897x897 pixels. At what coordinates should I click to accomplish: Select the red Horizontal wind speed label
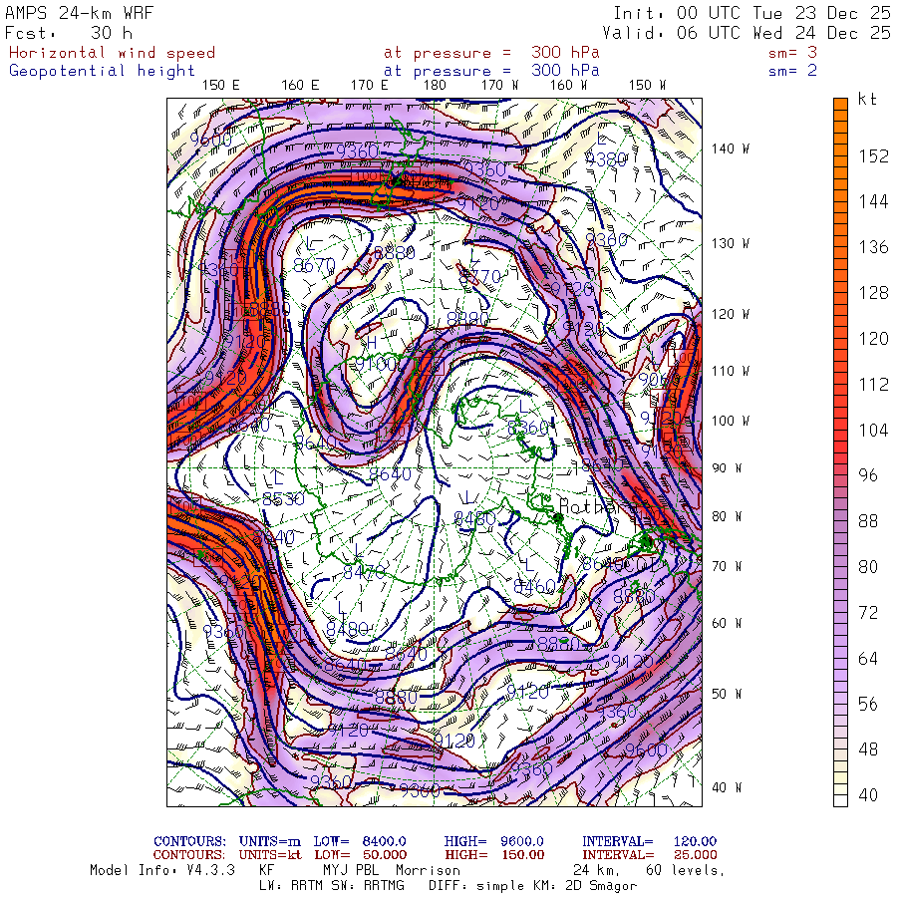[x=112, y=53]
